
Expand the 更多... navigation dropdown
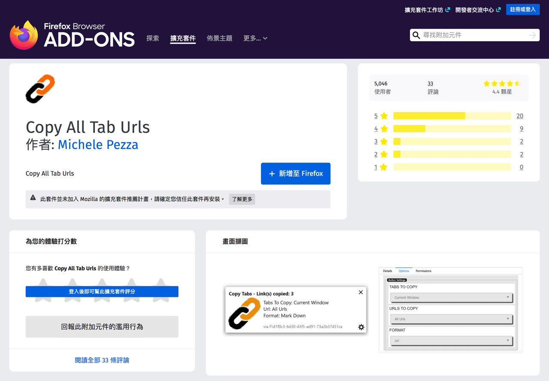click(255, 38)
